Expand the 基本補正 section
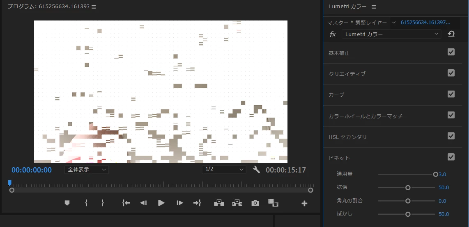 (339, 53)
